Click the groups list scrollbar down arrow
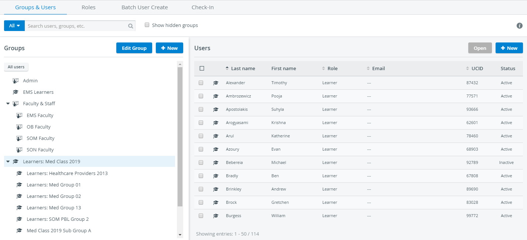The width and height of the screenshot is (527, 240). pyautogui.click(x=180, y=234)
